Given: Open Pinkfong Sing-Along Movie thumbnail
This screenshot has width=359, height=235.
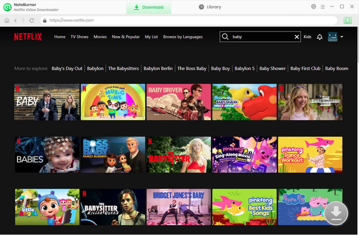Looking at the screenshot, I should point(244,154).
